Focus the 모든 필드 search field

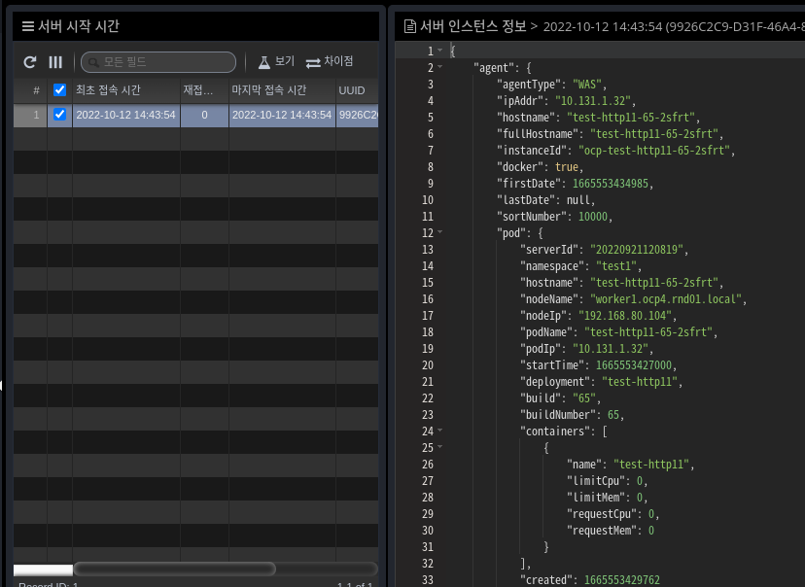click(x=165, y=62)
